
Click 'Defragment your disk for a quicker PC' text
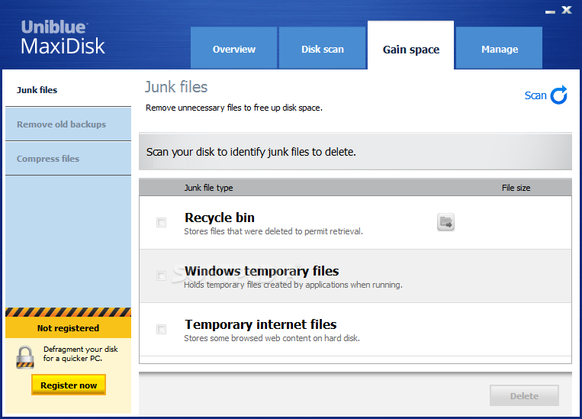point(81,353)
